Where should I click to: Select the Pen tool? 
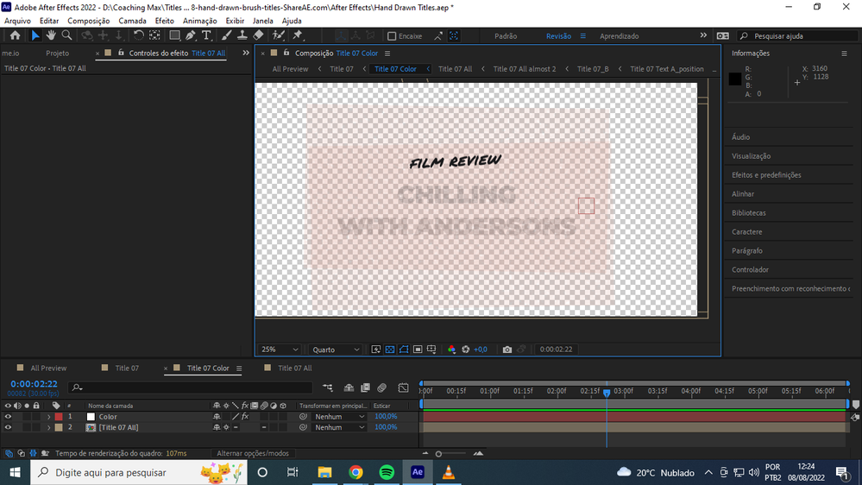(x=190, y=35)
